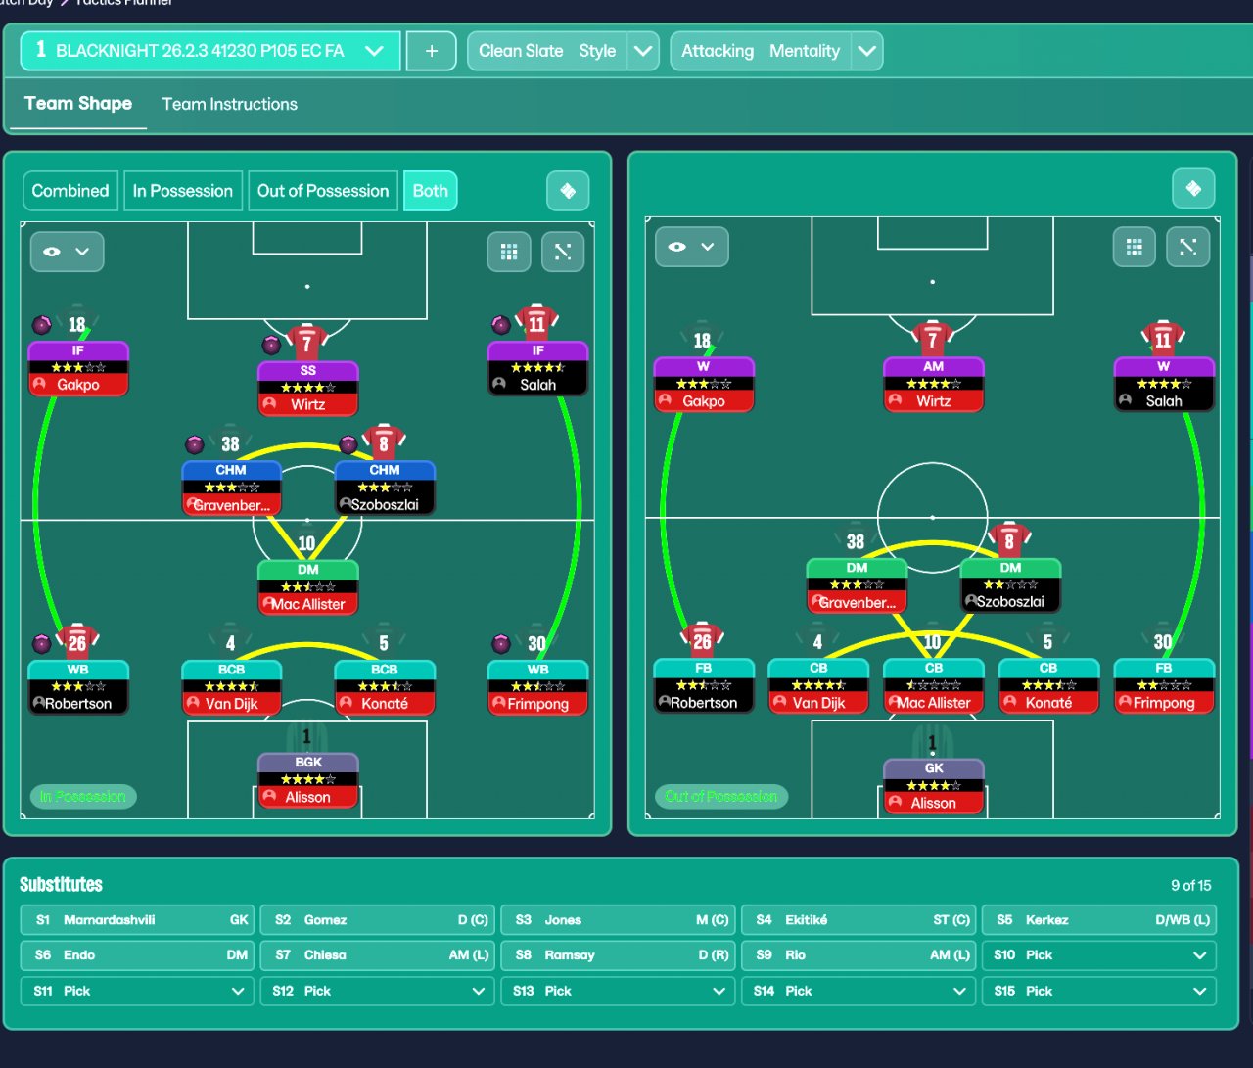Click the diamond icon above the Out of Possession pitch
1253x1068 pixels.
pyautogui.click(x=1193, y=188)
